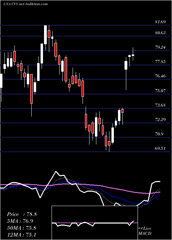Click the '<<Live MACD' label
This screenshot has width=172, height=240.
[x=145, y=231]
